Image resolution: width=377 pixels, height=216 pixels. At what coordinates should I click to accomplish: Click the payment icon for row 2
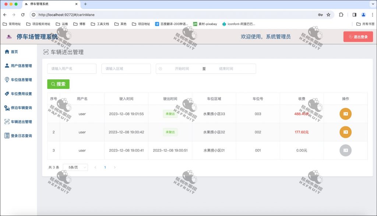click(x=345, y=132)
